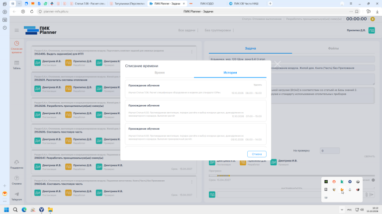Open the history entry dated 12.10
This screenshot has height=214, width=382.
pyautogui.click(x=195, y=111)
